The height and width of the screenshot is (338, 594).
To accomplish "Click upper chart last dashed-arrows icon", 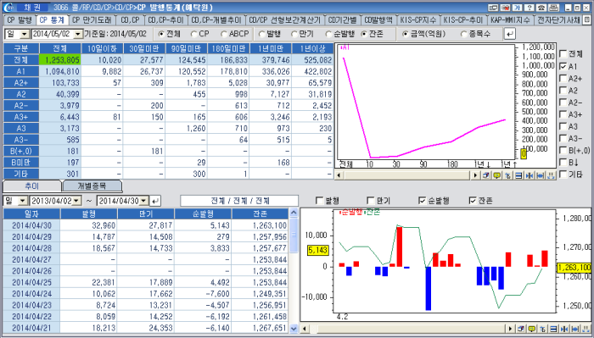I will coord(552,175).
